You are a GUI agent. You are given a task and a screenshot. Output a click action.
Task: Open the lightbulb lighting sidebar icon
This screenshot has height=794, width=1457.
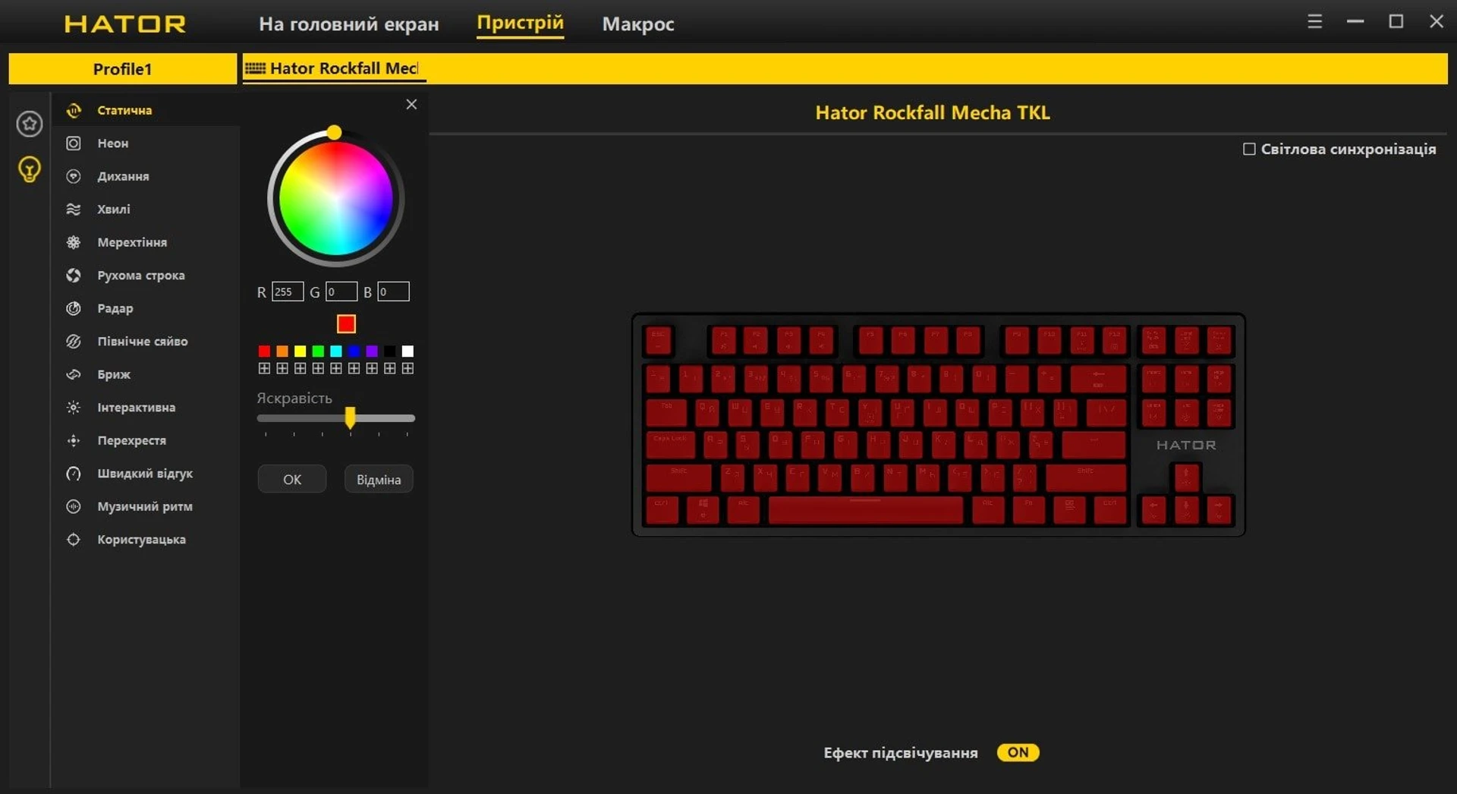click(30, 169)
